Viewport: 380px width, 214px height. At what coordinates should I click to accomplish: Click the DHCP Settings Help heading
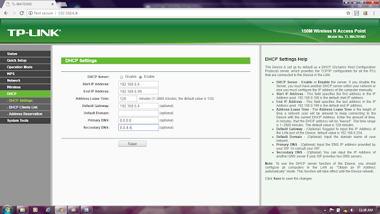coord(286,59)
